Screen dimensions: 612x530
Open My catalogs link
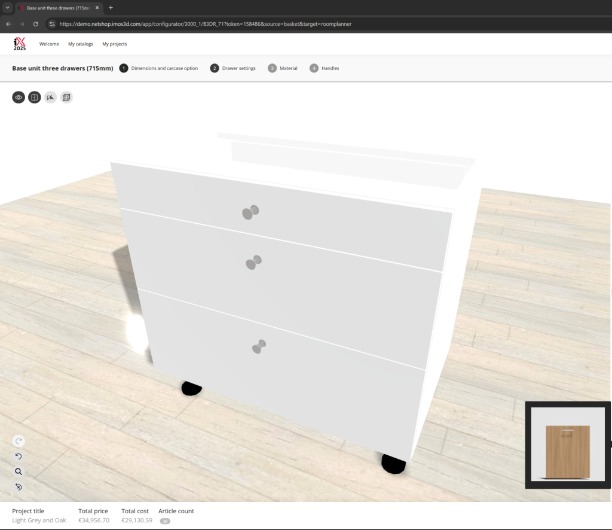click(x=81, y=44)
